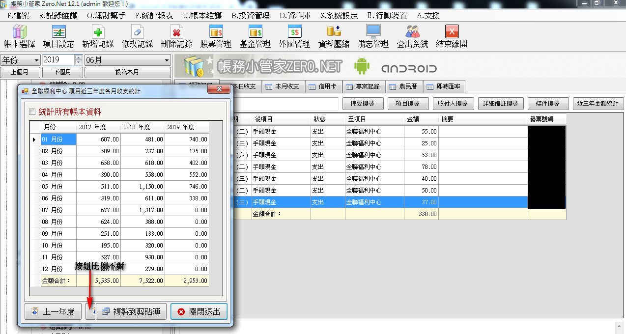Click the 下個月 button
The image size is (626, 334).
pyautogui.click(x=61, y=72)
